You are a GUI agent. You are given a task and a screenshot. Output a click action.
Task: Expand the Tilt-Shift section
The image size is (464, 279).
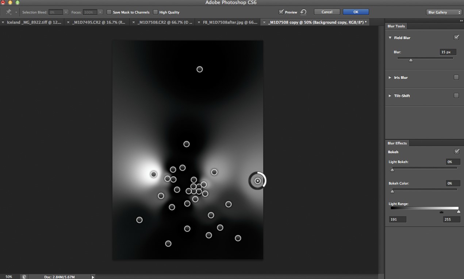pyautogui.click(x=390, y=96)
